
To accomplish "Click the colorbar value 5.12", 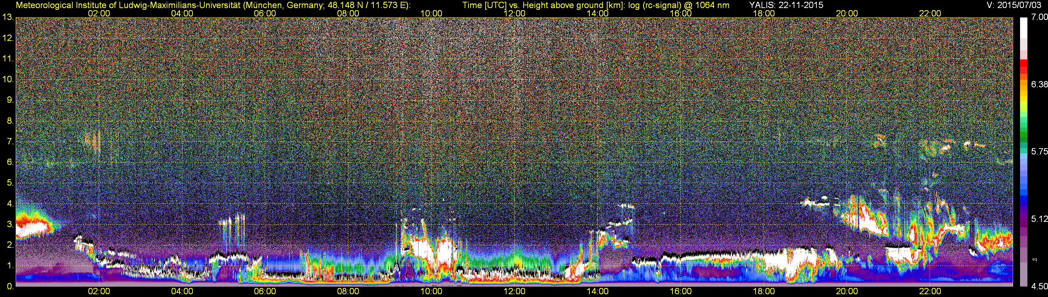I will click(1039, 219).
